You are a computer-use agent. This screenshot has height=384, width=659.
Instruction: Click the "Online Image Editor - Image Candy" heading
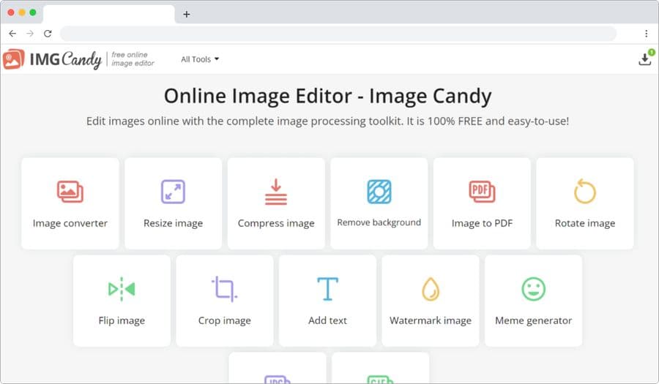328,96
